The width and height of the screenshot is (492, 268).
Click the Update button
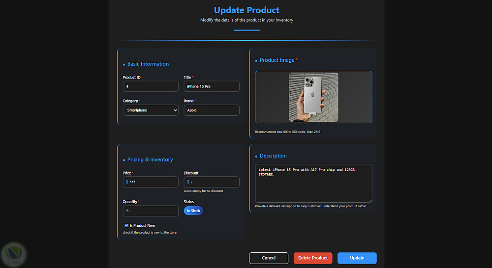coord(357,258)
